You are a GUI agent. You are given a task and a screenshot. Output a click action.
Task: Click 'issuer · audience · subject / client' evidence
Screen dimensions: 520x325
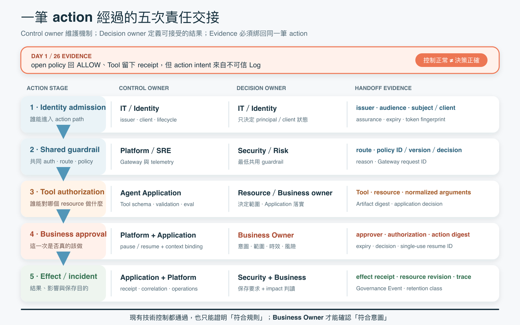tap(406, 108)
